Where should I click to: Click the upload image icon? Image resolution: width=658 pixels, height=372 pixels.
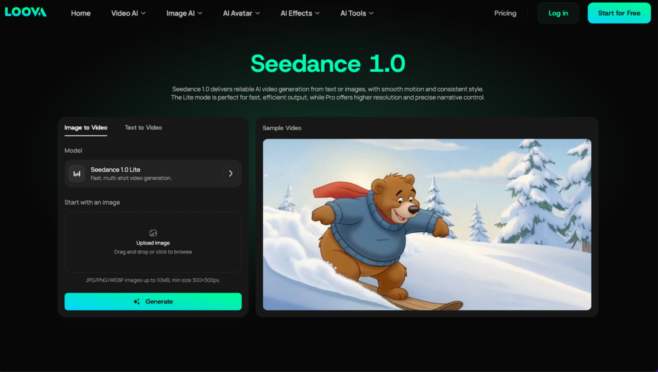pyautogui.click(x=153, y=233)
